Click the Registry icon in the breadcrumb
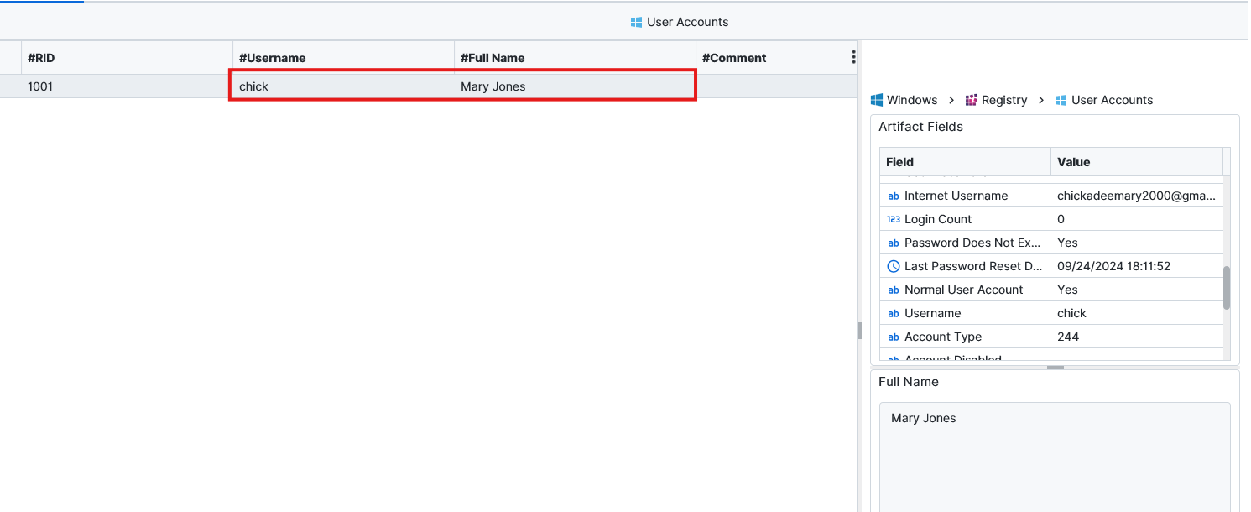This screenshot has height=512, width=1251. (972, 100)
